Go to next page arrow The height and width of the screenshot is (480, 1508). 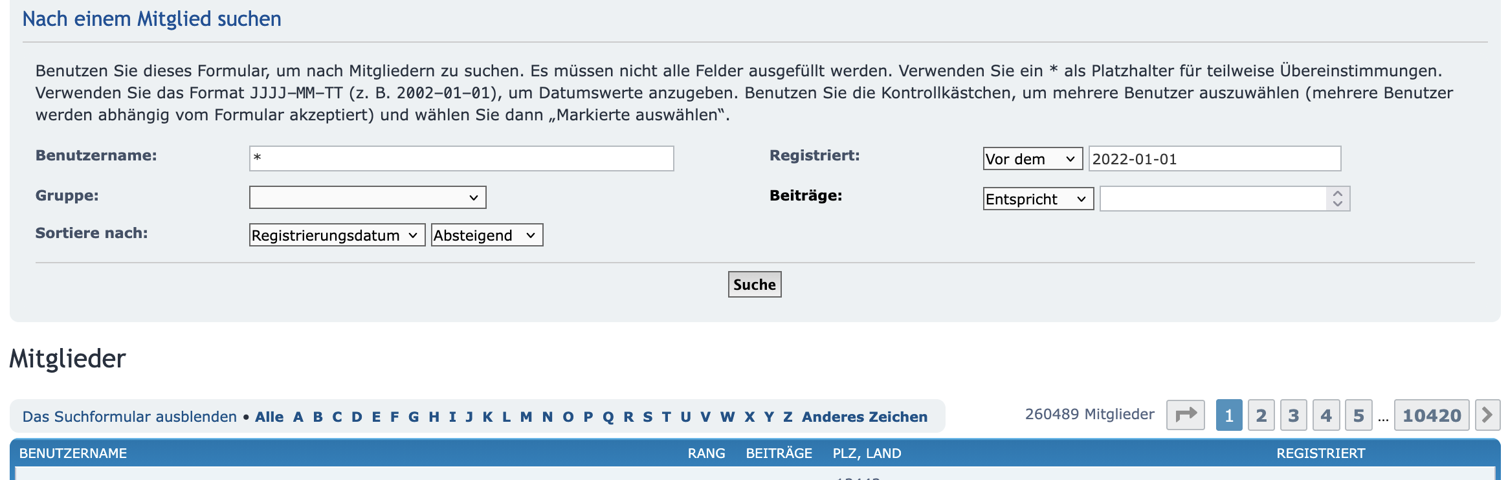[1487, 415]
